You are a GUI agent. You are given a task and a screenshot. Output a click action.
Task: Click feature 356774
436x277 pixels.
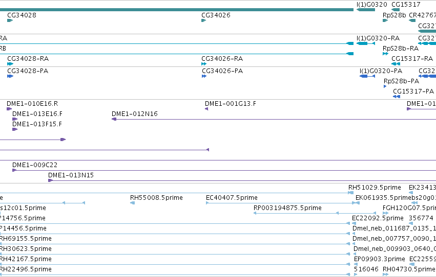(421, 218)
